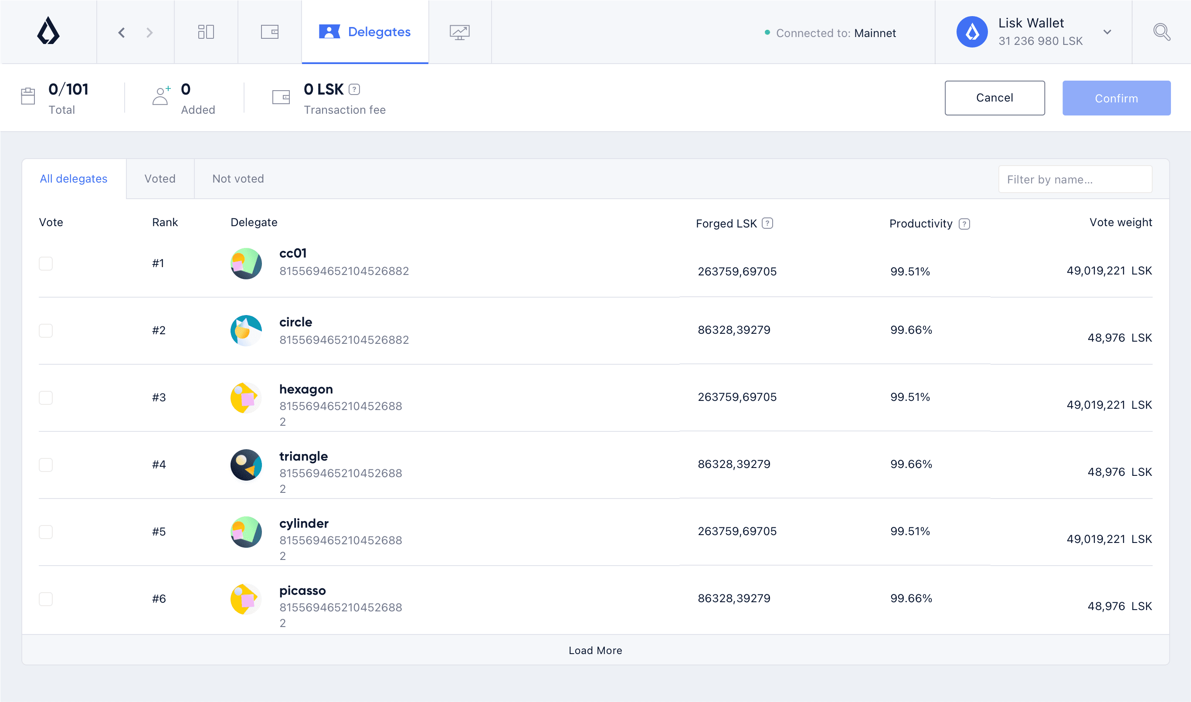Open the Monitor chart icon next to Delegates

click(459, 31)
